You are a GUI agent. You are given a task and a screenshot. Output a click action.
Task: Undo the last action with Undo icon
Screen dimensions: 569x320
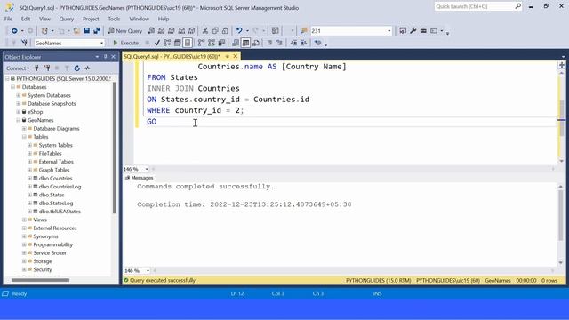pos(239,31)
